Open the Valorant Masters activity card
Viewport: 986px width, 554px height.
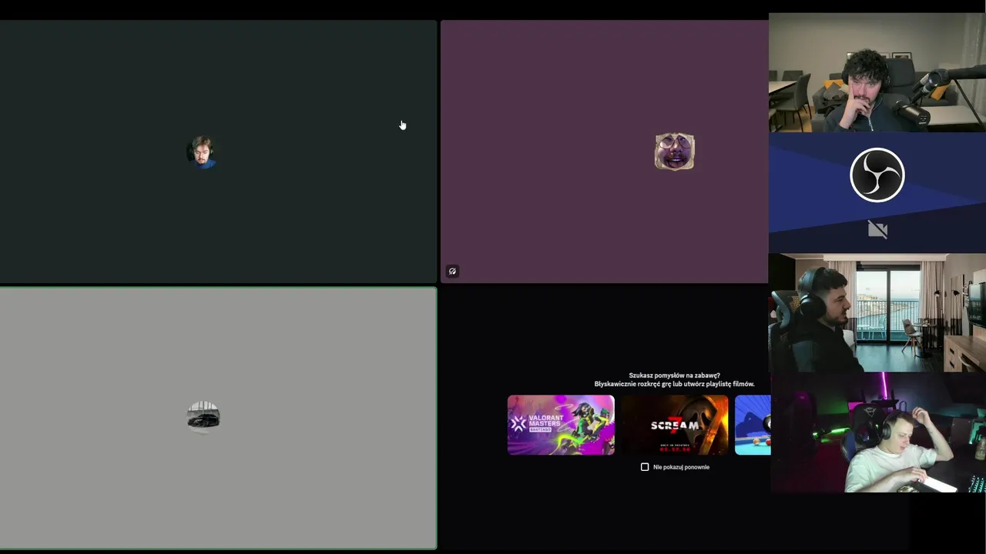point(561,425)
